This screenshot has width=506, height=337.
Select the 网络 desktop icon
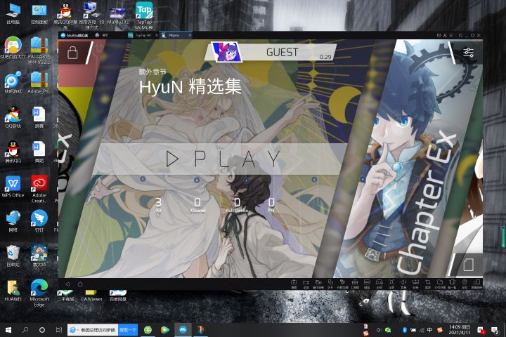coord(13,221)
